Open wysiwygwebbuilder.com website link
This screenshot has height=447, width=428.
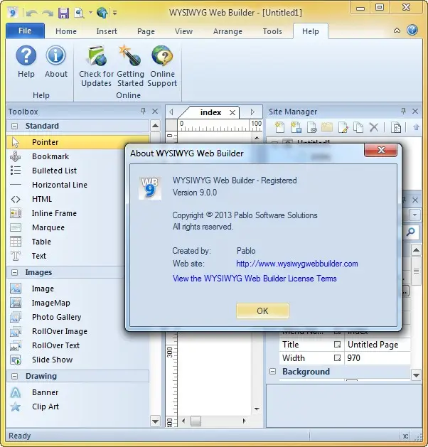click(x=297, y=264)
